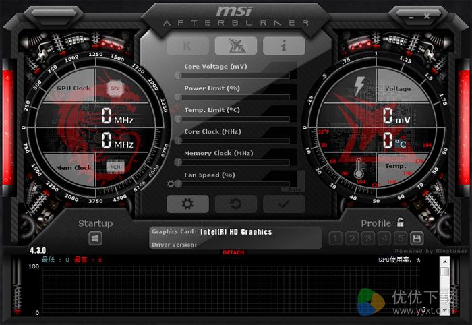Save profile with the floppy disk icon
Image resolution: width=472 pixels, height=325 pixels.
tap(417, 239)
